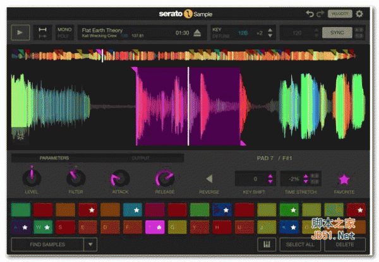Screen dimensions: 379x262
Task: Select the teal starred pad in top row
Action: [133, 210]
